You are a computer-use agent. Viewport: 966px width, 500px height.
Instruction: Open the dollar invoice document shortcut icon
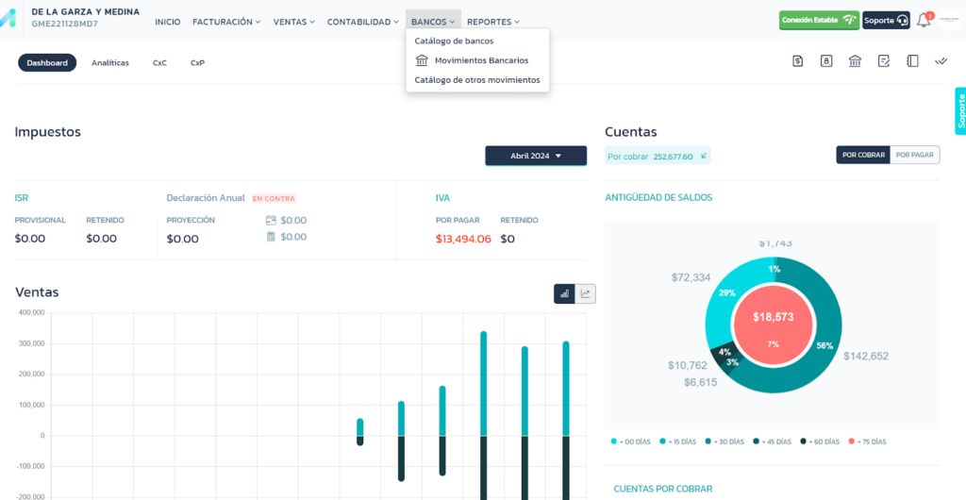tap(798, 61)
